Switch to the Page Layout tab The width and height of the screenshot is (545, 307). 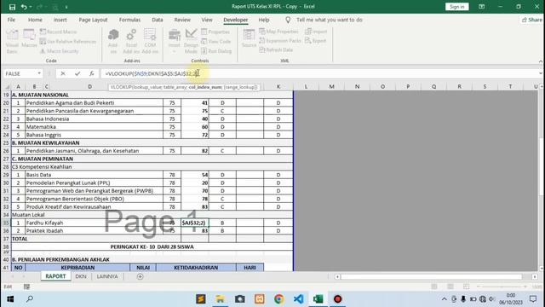[x=93, y=20]
